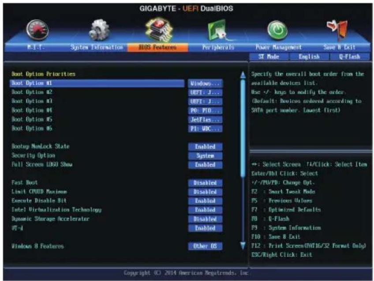Viewport: 374px width, 281px height.
Task: Open Boot Option #1 Windows value
Action: [x=205, y=84]
